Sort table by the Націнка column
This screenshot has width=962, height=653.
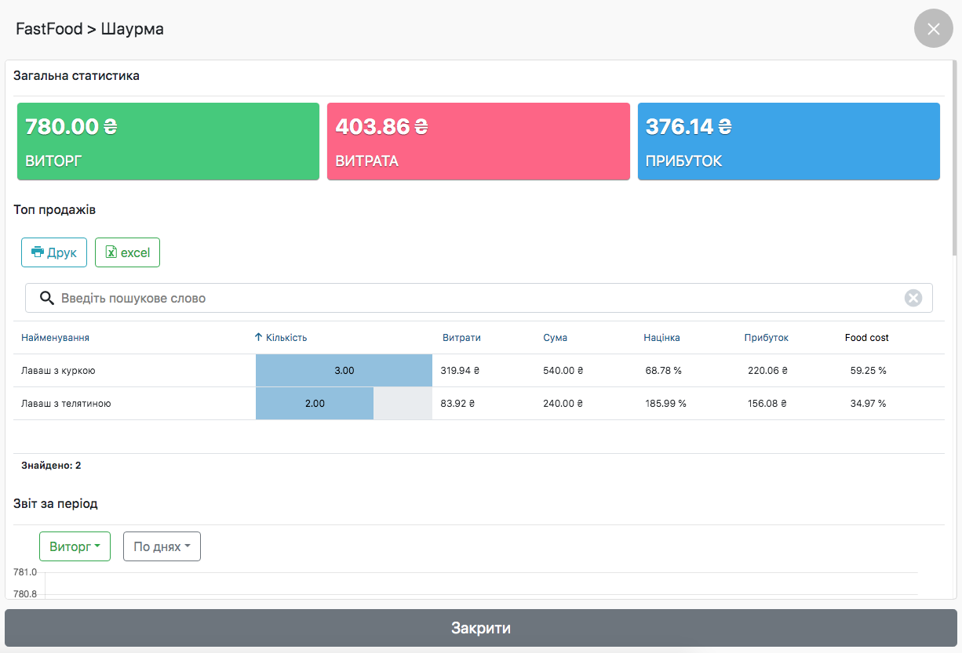point(661,338)
